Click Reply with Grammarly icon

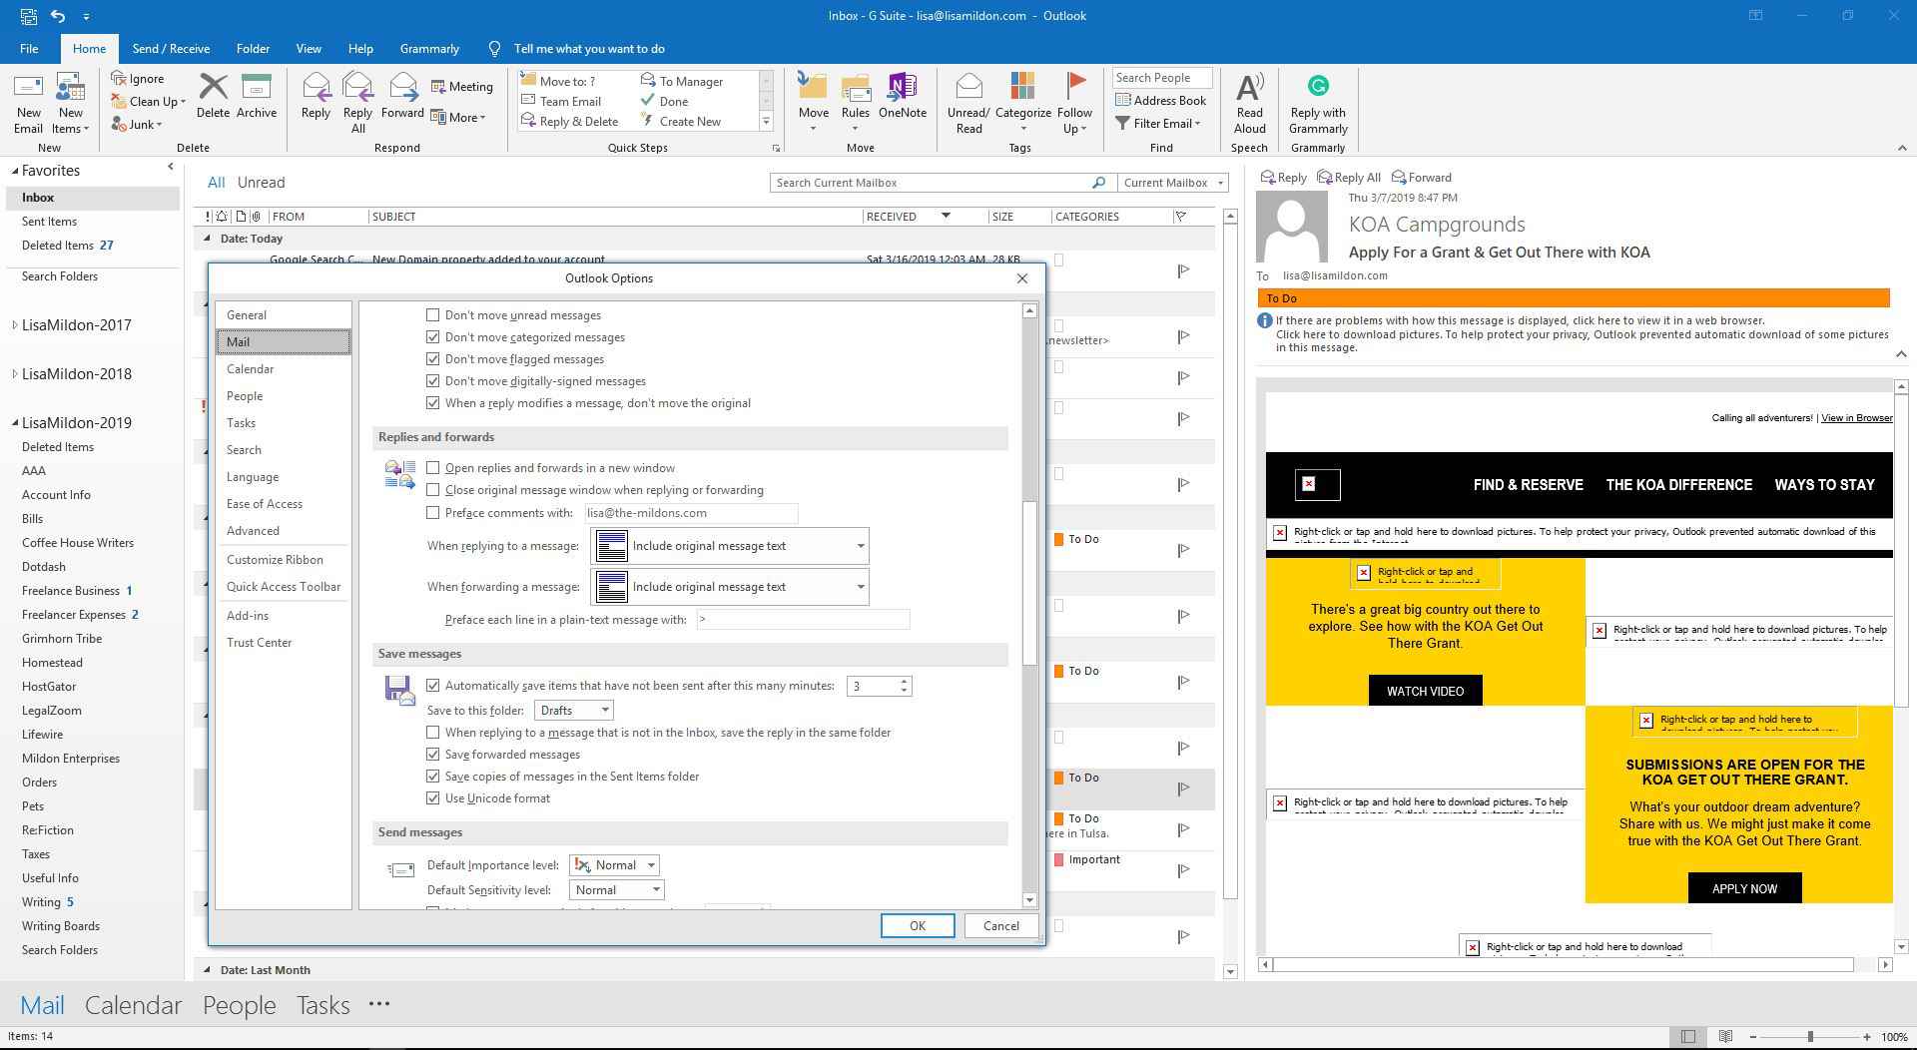pyautogui.click(x=1318, y=87)
